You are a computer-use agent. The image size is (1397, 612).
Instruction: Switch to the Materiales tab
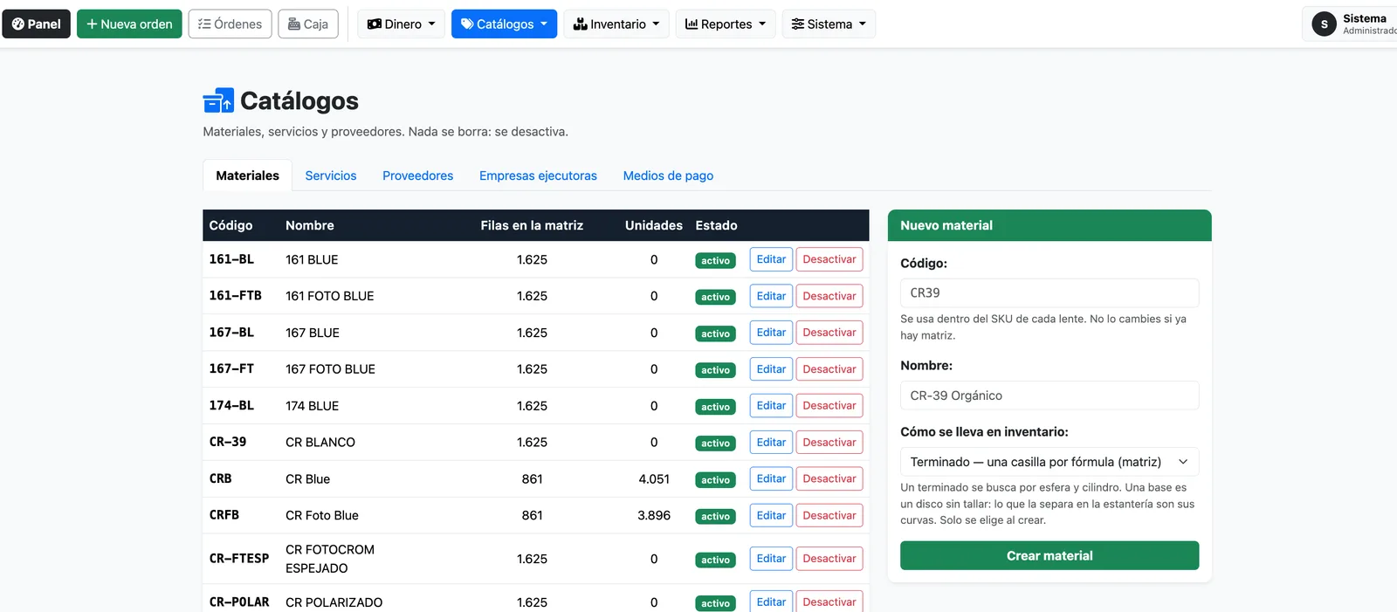[248, 175]
